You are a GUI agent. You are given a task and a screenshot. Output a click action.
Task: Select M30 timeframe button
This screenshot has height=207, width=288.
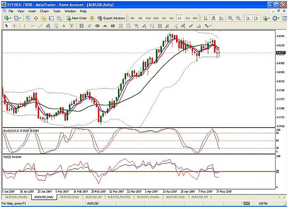point(156,18)
